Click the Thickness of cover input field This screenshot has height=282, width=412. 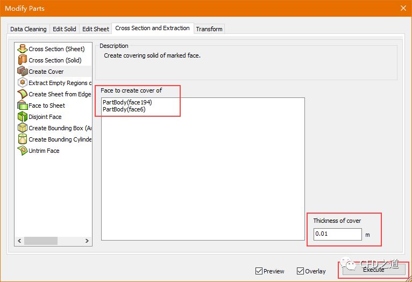[337, 234]
